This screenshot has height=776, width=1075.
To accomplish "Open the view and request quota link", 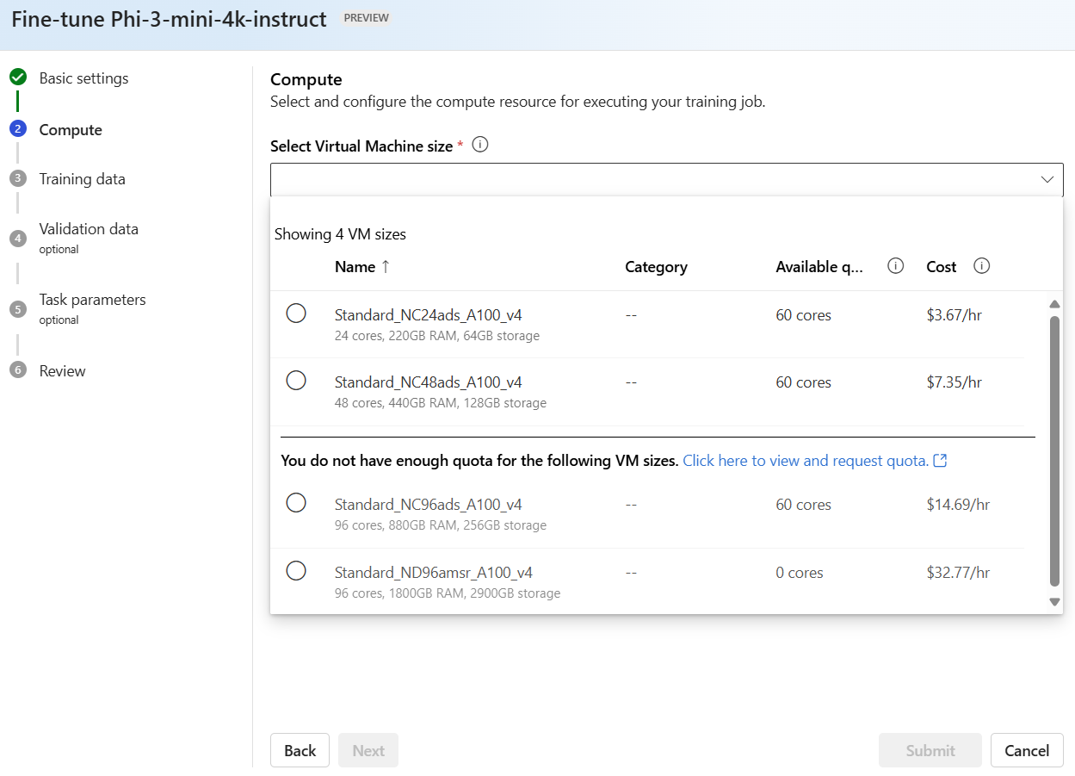I will click(x=805, y=461).
